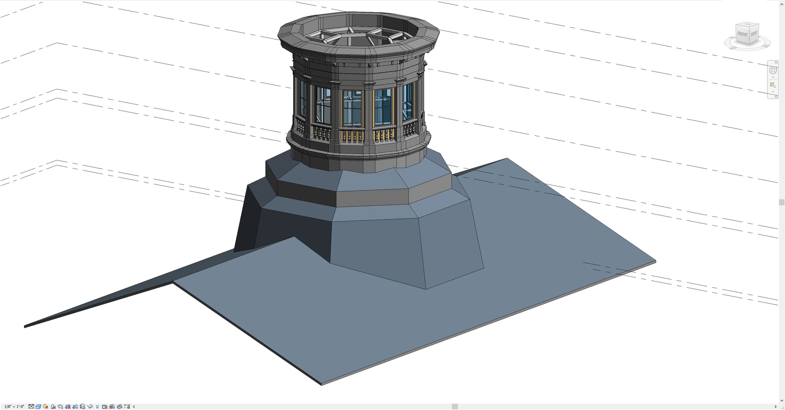The height and width of the screenshot is (410, 785).
Task: Open the Rendering dialog teapot icon
Action: 60,407
